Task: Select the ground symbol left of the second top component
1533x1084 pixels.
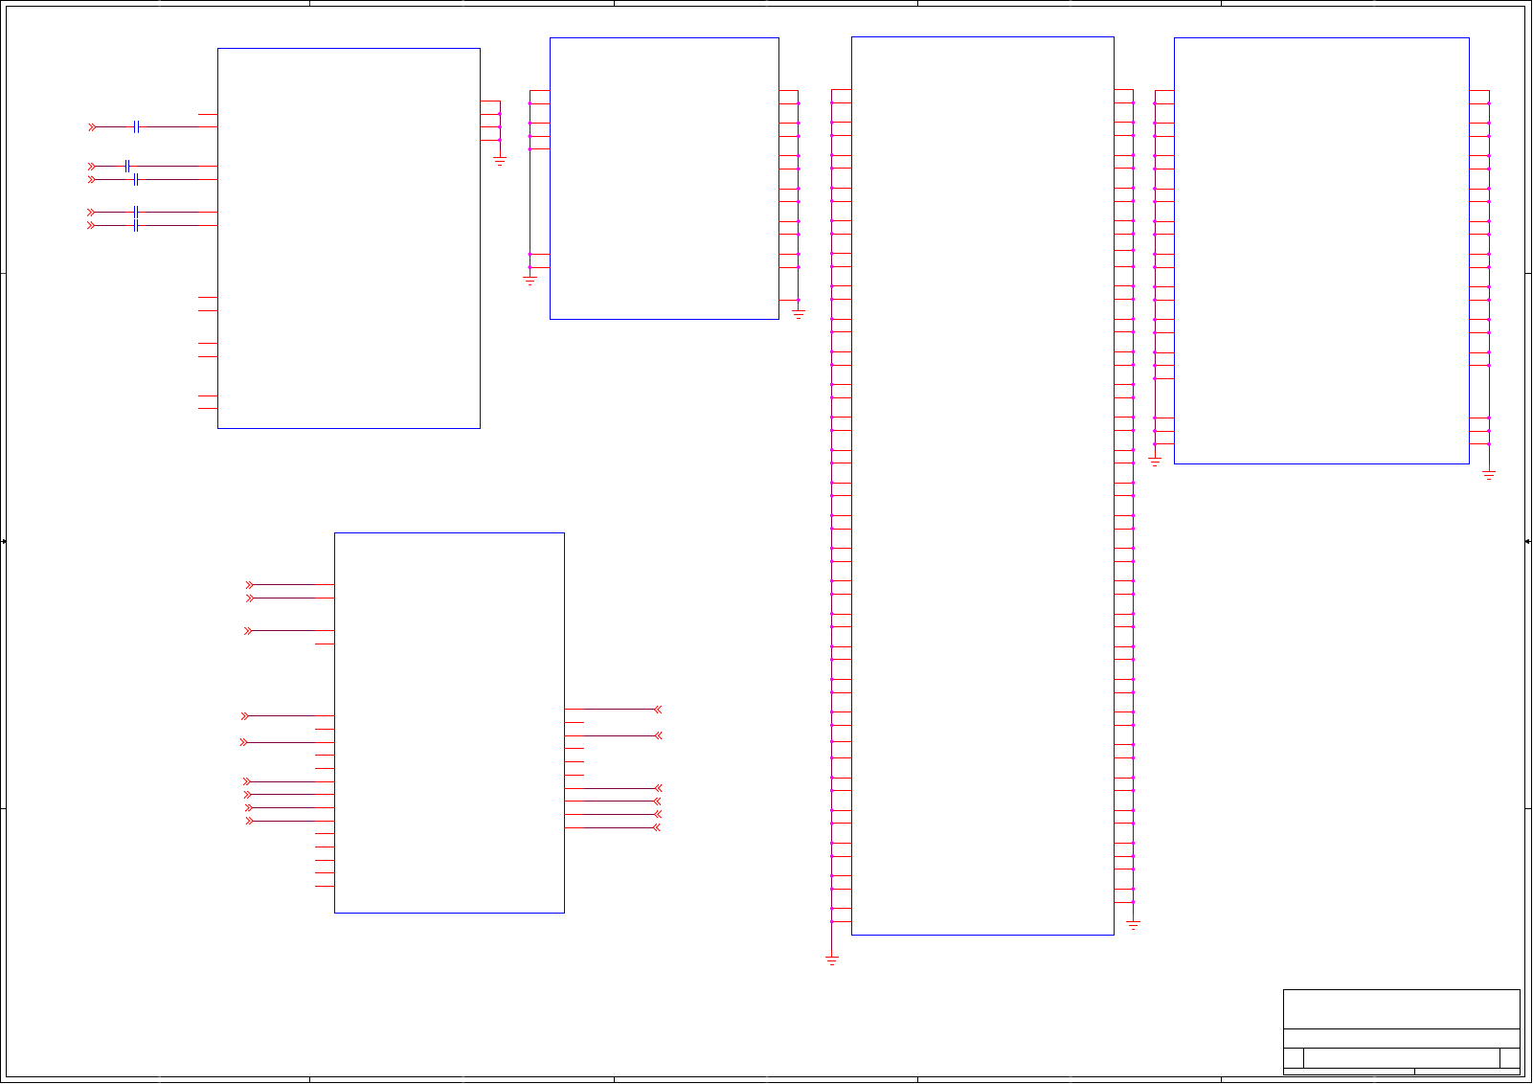Action: point(530,281)
